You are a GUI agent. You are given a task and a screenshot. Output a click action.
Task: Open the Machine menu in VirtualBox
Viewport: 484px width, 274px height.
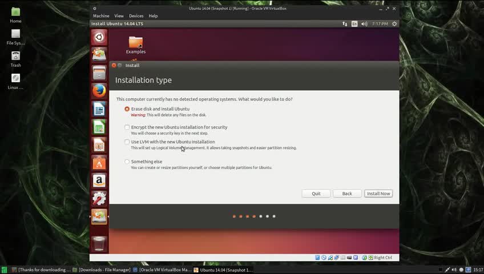(101, 16)
